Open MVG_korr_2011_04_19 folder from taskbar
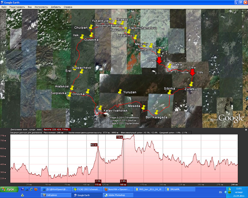This screenshot has height=198, width=248. tap(149, 189)
